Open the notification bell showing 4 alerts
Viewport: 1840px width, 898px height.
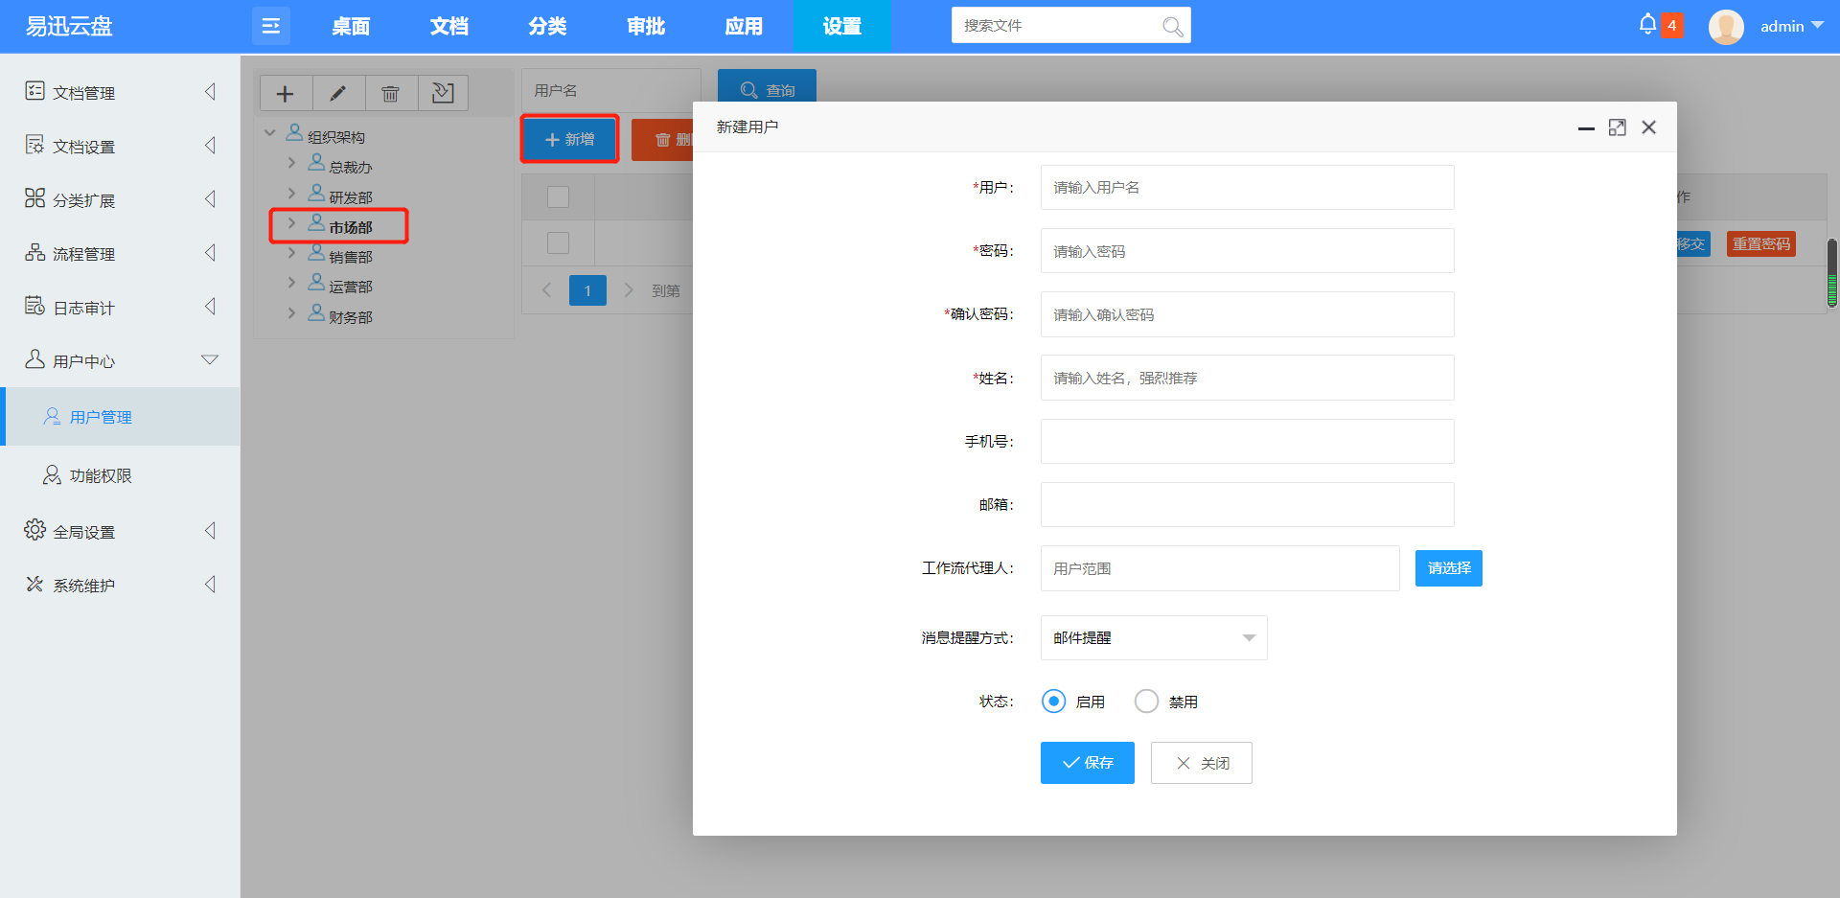pos(1647,24)
